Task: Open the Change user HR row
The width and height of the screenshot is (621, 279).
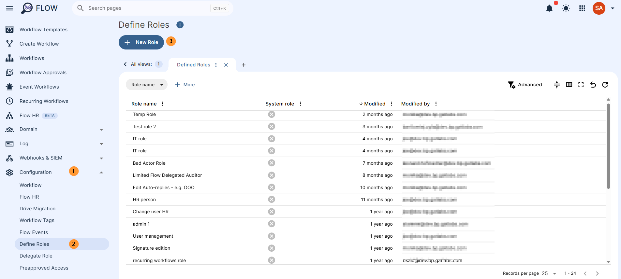Action: click(366, 212)
